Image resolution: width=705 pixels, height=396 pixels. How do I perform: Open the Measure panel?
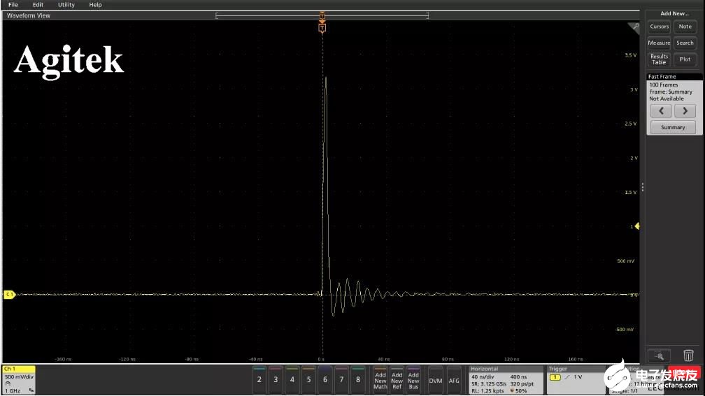tap(659, 43)
